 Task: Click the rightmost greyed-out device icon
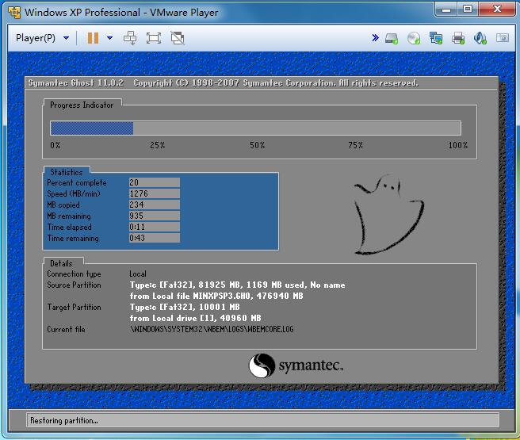(503, 38)
